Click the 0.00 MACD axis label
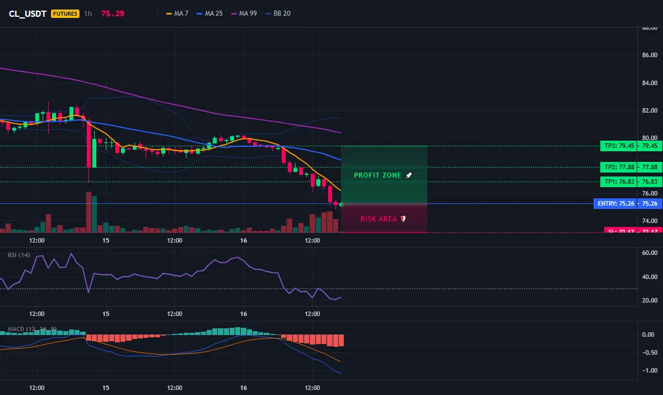The image size is (663, 395). (x=648, y=334)
